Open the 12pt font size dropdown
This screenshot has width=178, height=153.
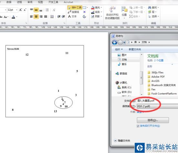click(x=17, y=10)
